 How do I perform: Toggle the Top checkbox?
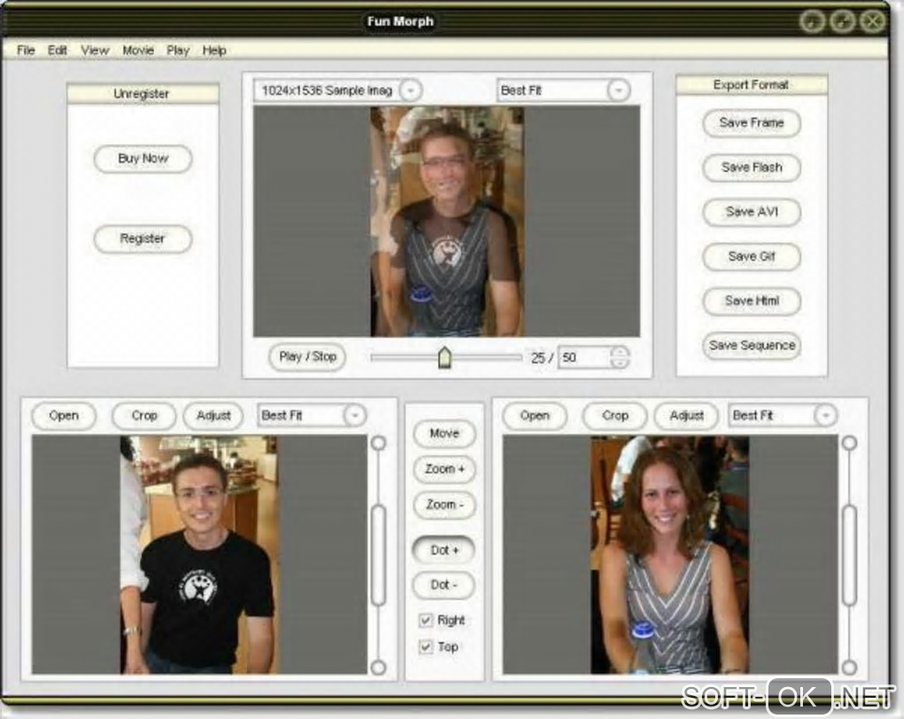(x=425, y=647)
